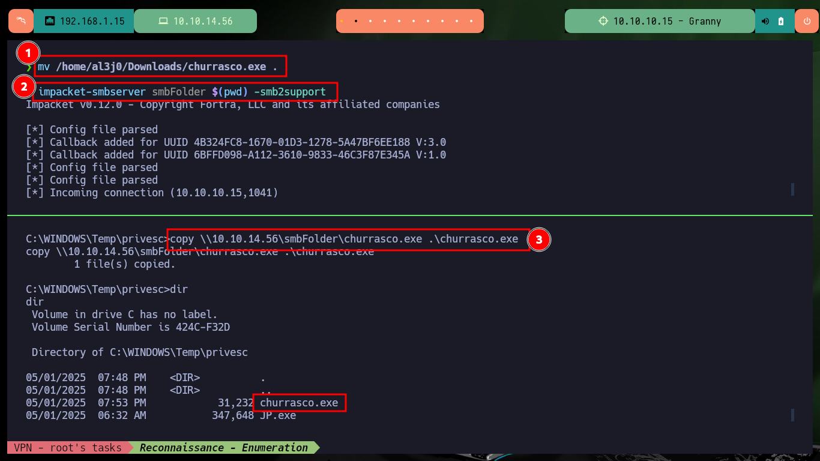Click the "Incoming connection (10.10.10.15,1041)" line
This screenshot has width=820, height=461.
click(152, 193)
